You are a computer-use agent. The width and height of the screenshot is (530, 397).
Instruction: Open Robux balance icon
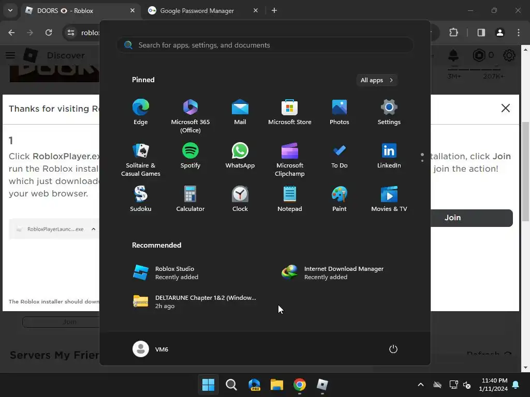pyautogui.click(x=479, y=55)
